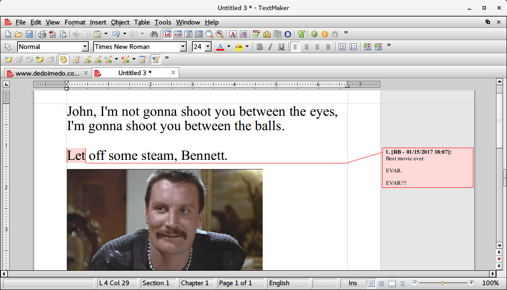Launch Presentations orange S icon
Screen dimensions: 507x290
[325, 34]
